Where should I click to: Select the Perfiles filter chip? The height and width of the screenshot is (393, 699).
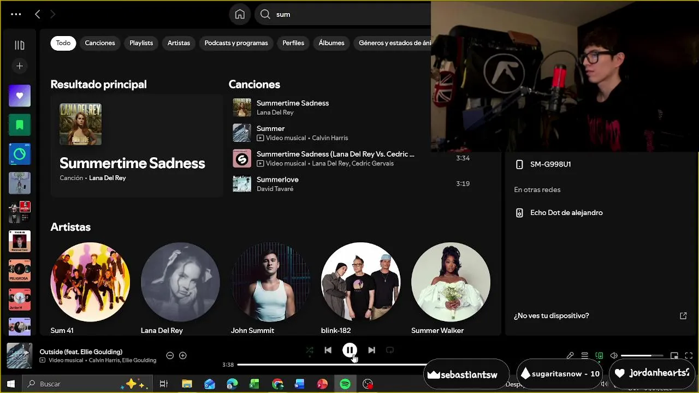[x=293, y=43]
